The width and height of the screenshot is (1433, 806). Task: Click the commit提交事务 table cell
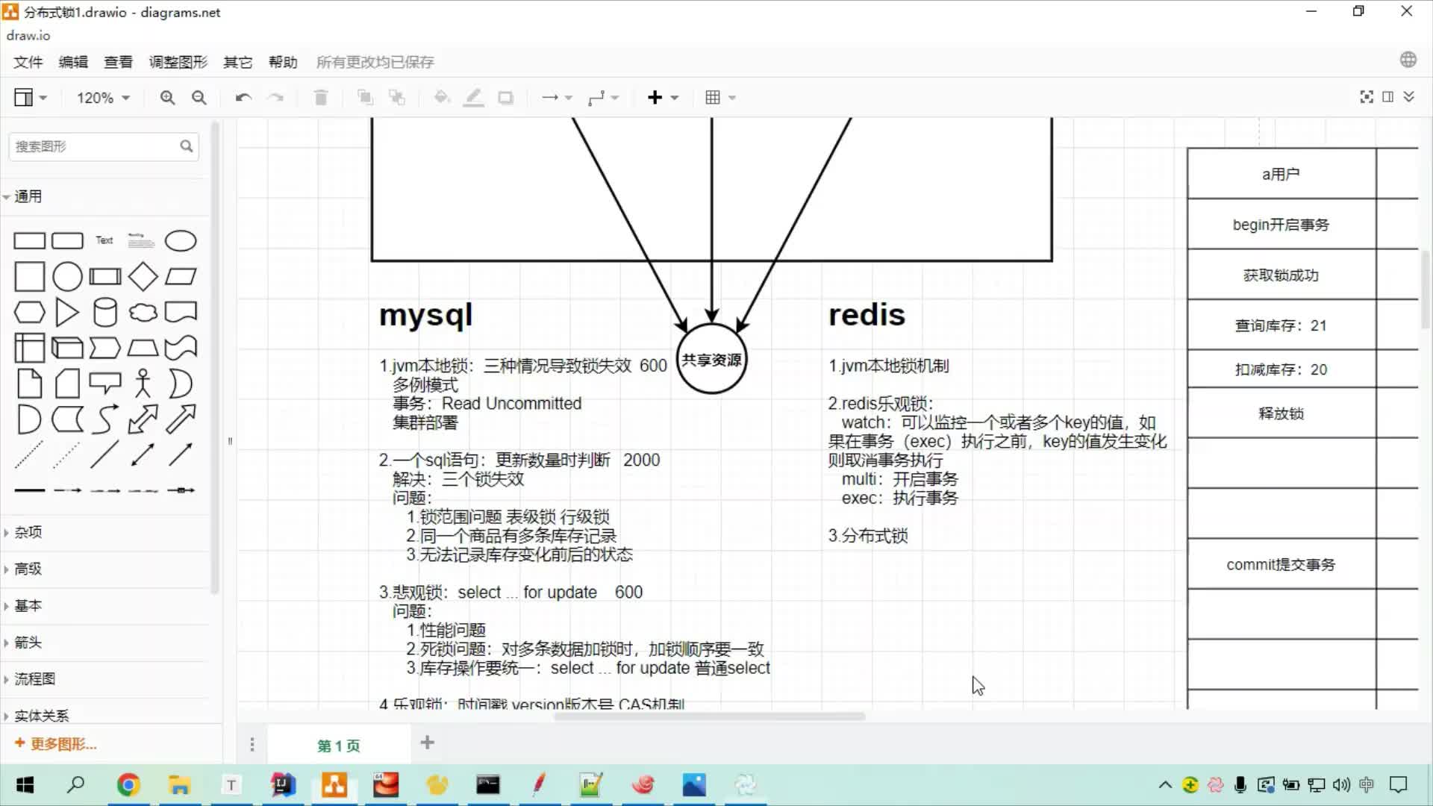pos(1281,565)
